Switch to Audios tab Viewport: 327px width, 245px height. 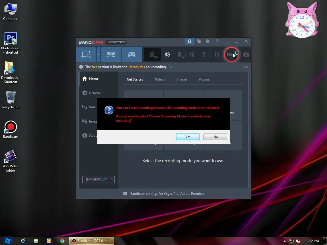pos(204,79)
